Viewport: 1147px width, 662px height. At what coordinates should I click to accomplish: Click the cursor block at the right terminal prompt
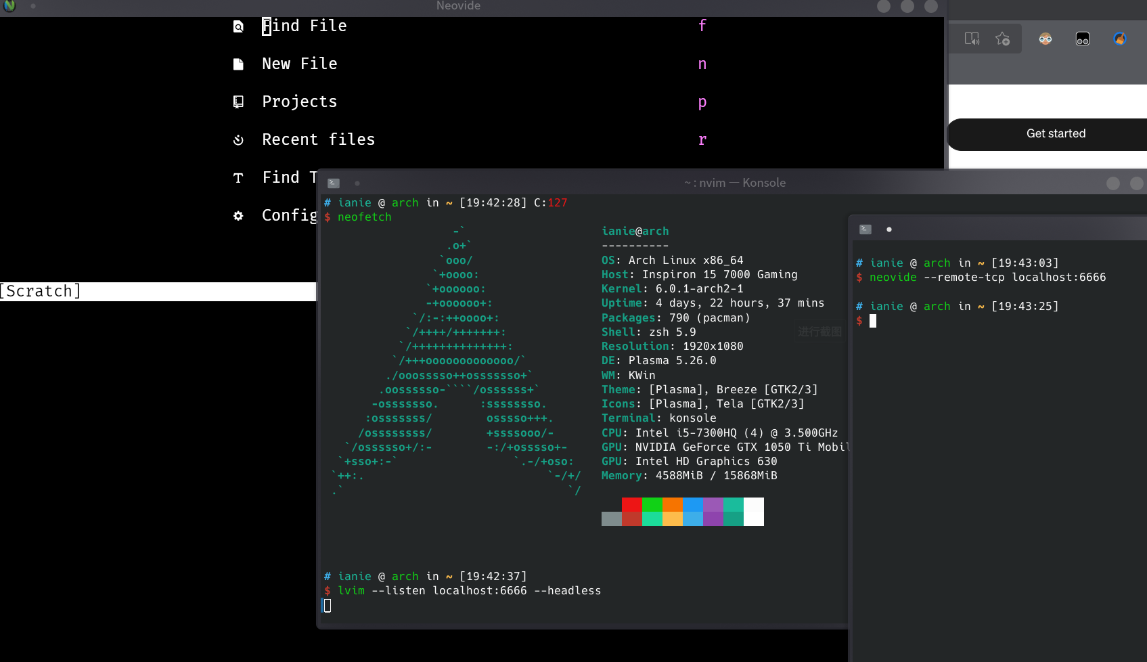pos(873,321)
